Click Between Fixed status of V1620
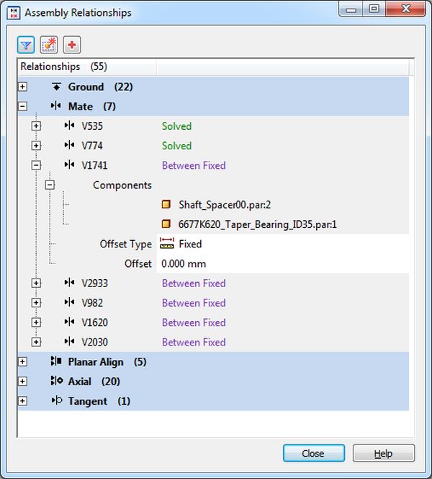The image size is (432, 479). pyautogui.click(x=194, y=322)
